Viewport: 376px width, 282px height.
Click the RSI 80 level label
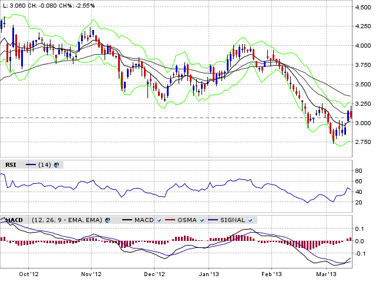pyautogui.click(x=358, y=171)
